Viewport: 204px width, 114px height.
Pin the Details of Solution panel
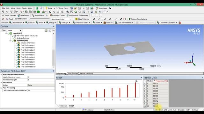54,71
